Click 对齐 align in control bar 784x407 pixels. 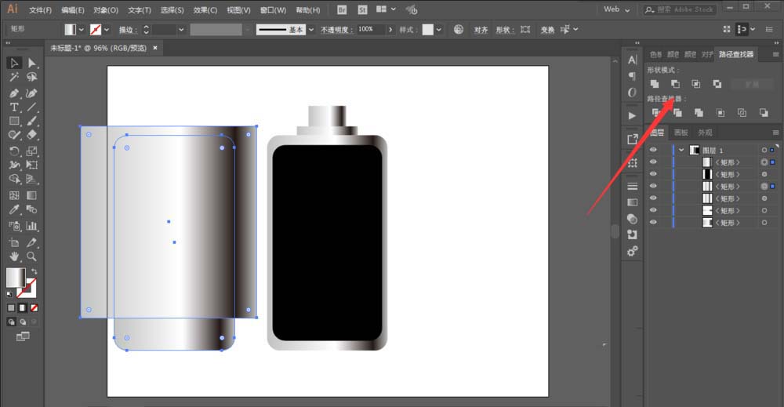point(481,30)
